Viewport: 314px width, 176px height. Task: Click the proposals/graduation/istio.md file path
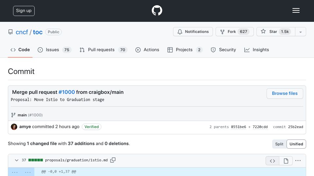(76, 160)
